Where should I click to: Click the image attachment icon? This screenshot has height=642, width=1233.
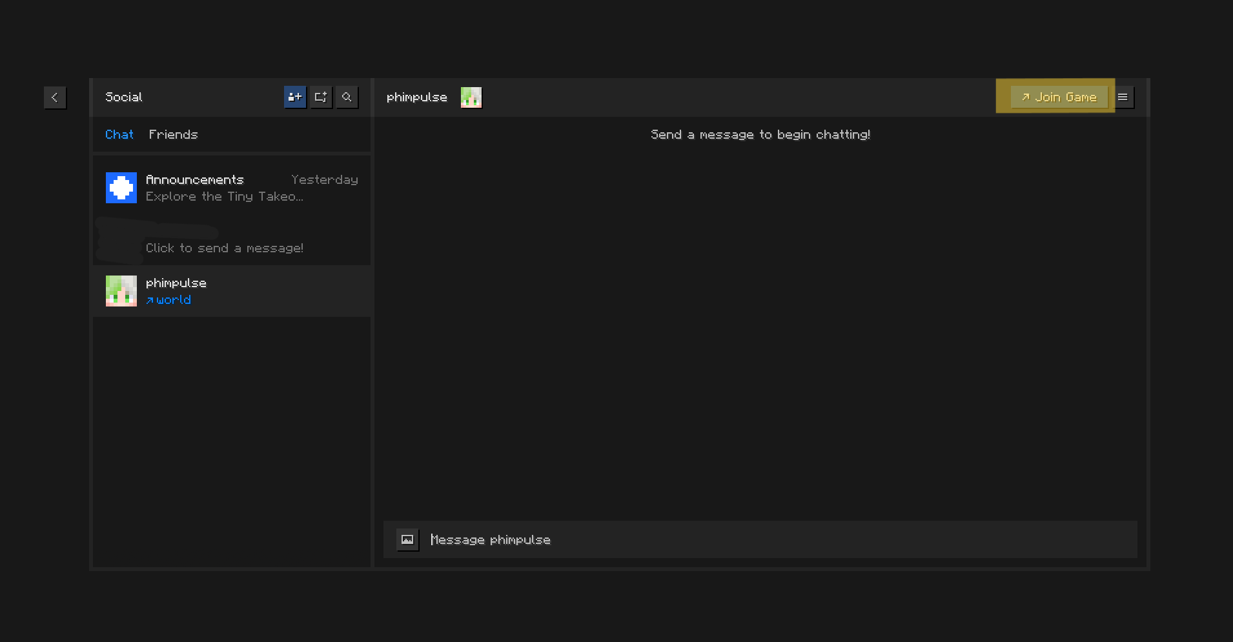pyautogui.click(x=407, y=539)
